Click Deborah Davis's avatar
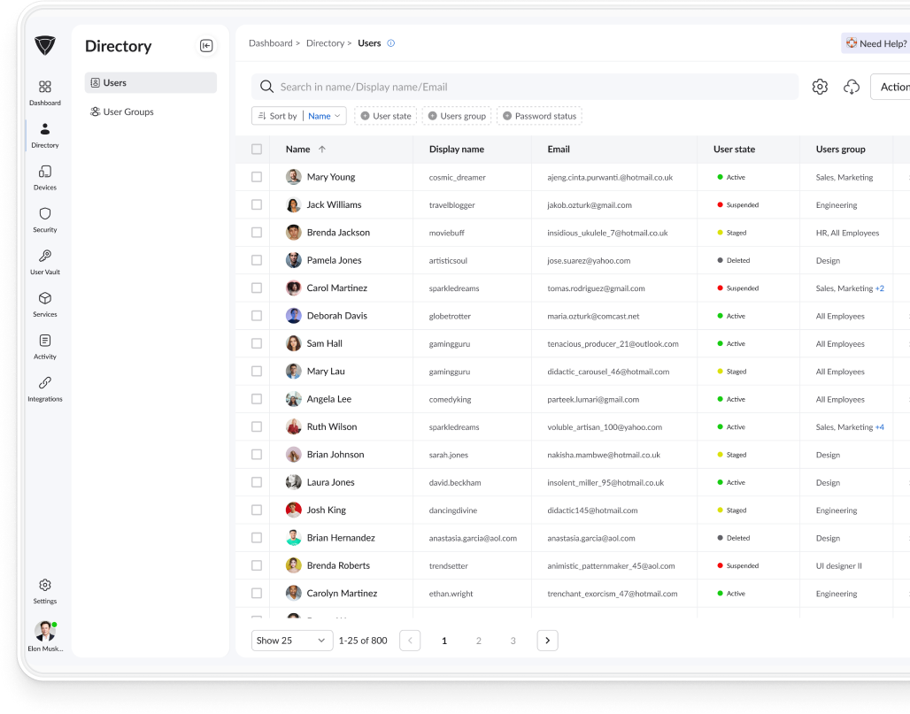This screenshot has height=714, width=910. (294, 316)
